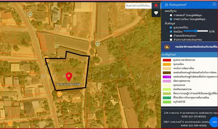
Task: Adjust the ผังเมือง opacity slider
Action: 196,31
